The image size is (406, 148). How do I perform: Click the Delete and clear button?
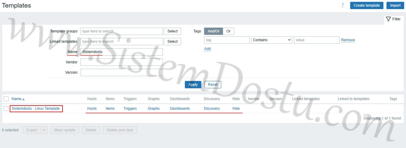120,130
